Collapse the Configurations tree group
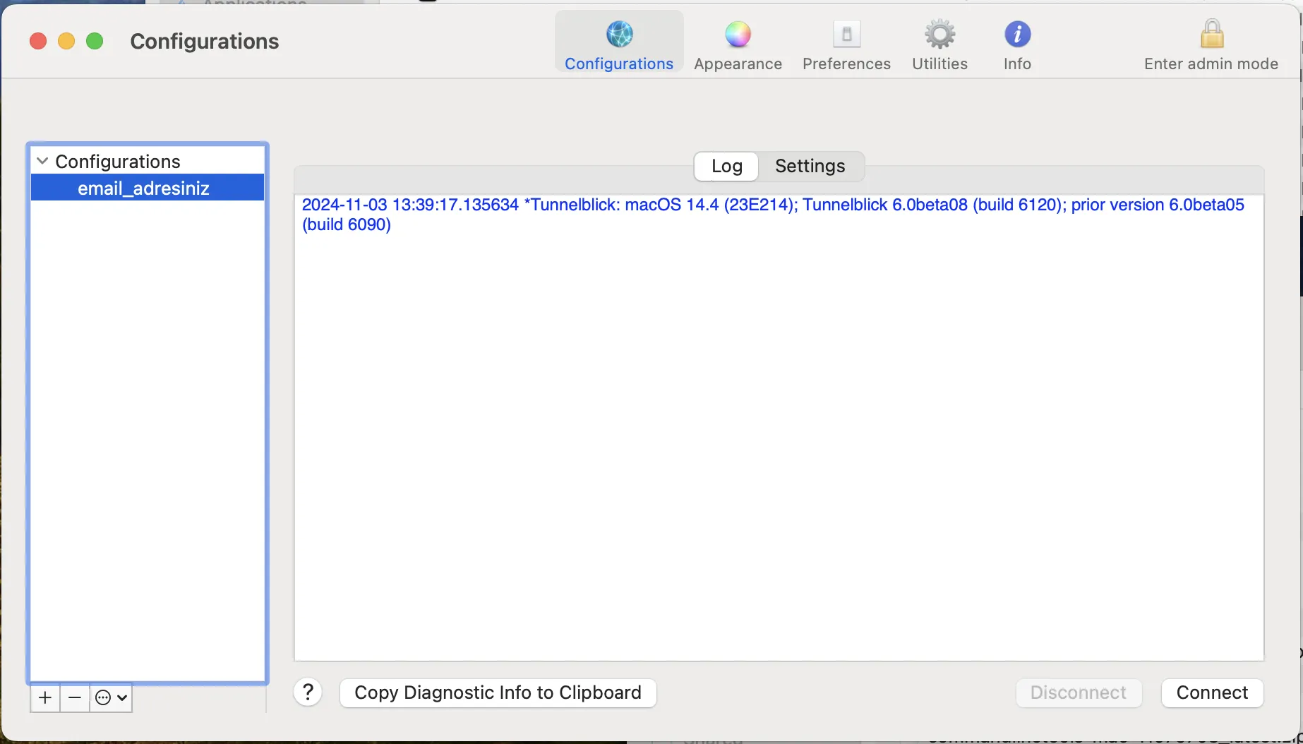 [x=42, y=161]
